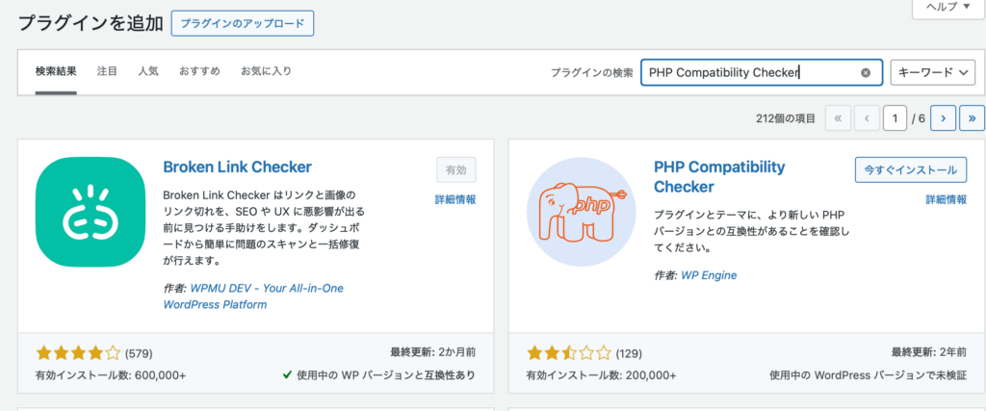The width and height of the screenshot is (986, 411).
Task: Install PHP Compatibility Checker now
Action: [x=911, y=169]
